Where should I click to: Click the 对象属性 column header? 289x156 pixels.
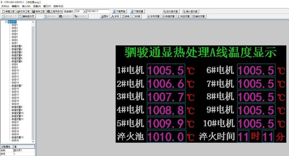(7, 147)
